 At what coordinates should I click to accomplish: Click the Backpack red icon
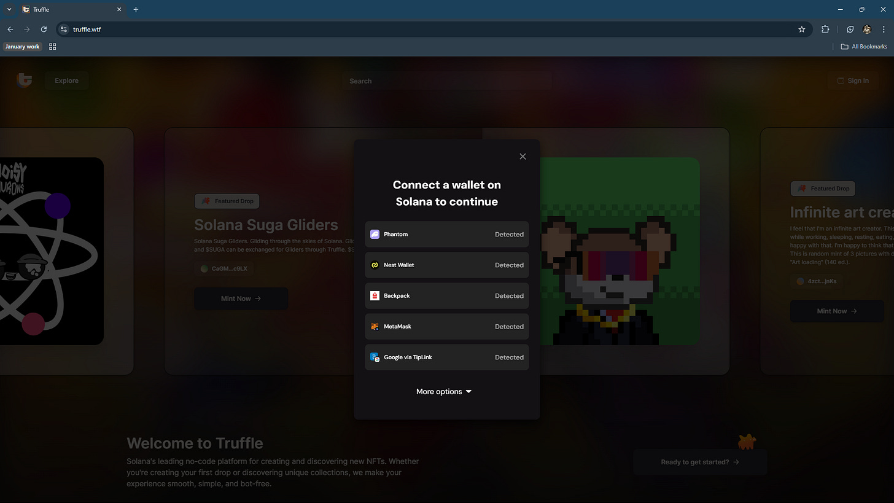coord(375,295)
